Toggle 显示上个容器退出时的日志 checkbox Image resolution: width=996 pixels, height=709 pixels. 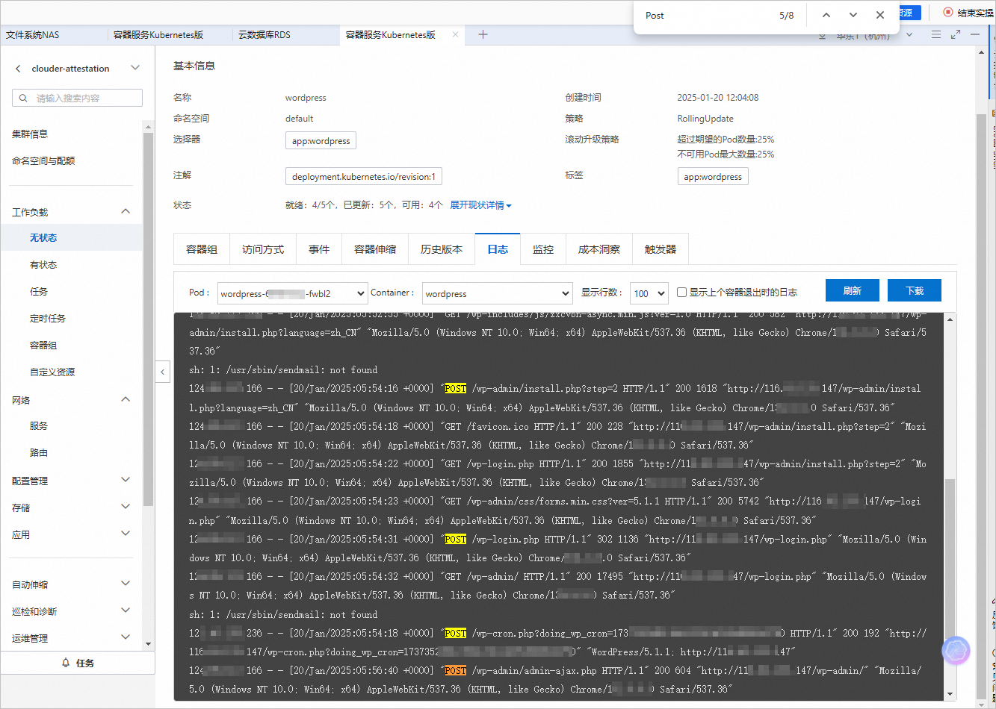[681, 293]
